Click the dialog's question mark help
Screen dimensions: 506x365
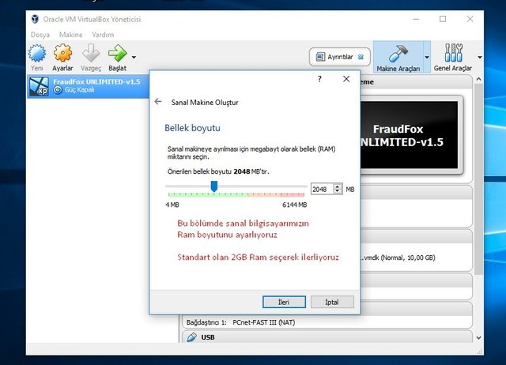click(x=319, y=79)
